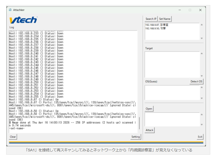Click the Set Name button
Viewport: 218px width, 160px height.
(x=165, y=19)
